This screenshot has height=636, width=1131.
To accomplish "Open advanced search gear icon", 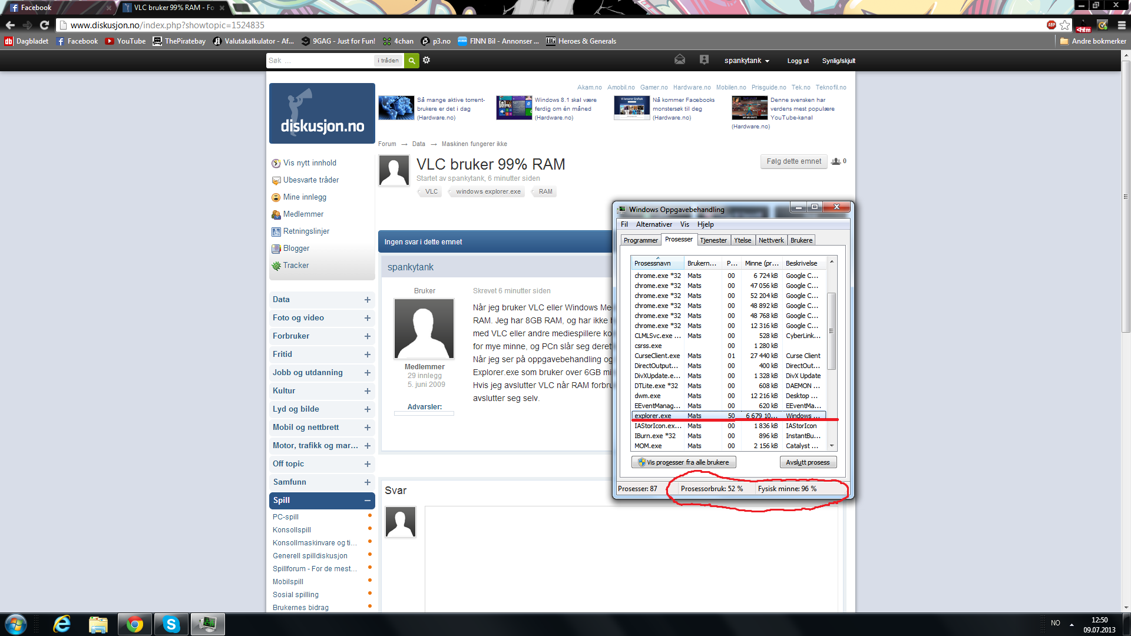I will (426, 60).
